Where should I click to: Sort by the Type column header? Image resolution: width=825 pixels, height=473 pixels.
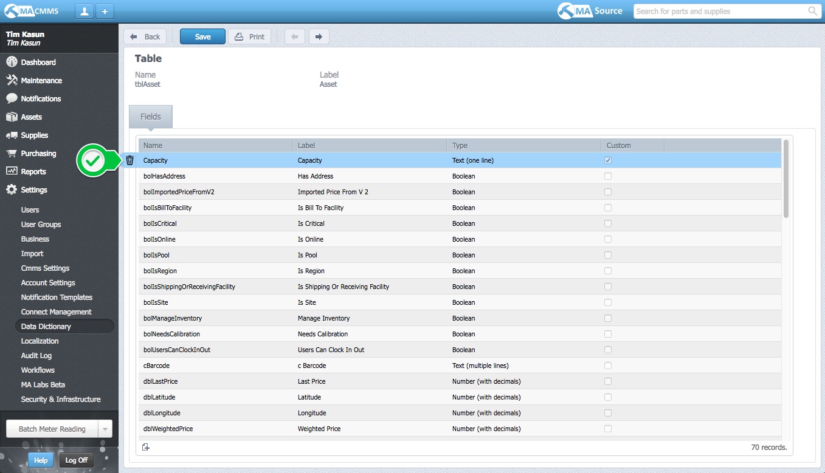click(x=523, y=145)
